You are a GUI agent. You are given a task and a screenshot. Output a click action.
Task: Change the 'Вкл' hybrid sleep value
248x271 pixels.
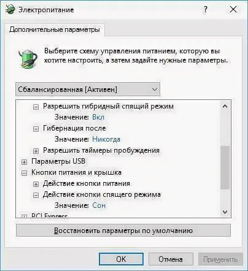pyautogui.click(x=98, y=117)
